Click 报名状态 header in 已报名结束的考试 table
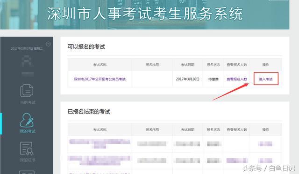299x174 pixels. tap(214, 130)
